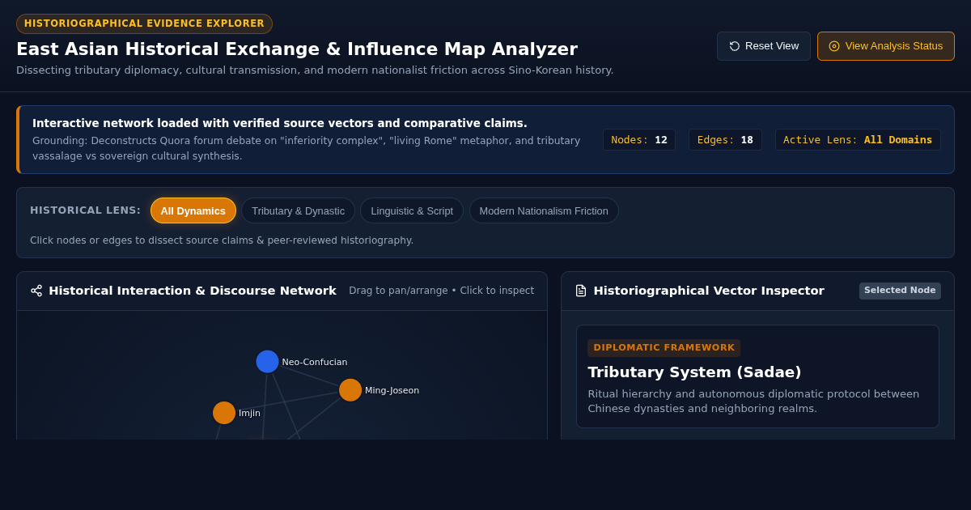Open View Analysis Status
The width and height of the screenshot is (971, 510).
click(x=886, y=46)
